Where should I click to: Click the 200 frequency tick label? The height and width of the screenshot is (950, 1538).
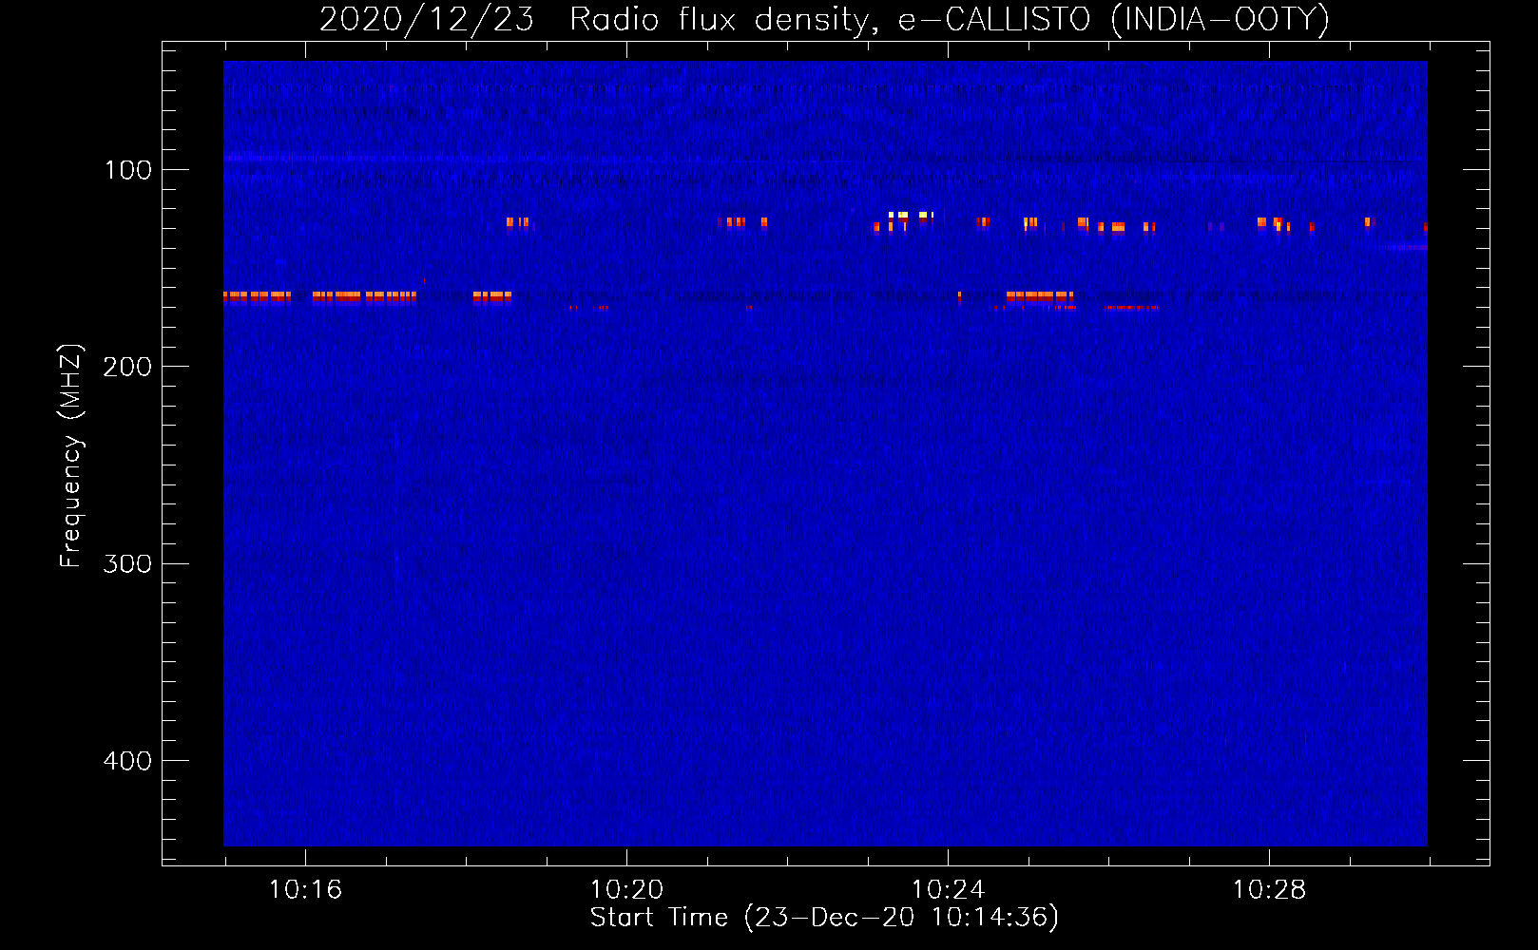(127, 367)
